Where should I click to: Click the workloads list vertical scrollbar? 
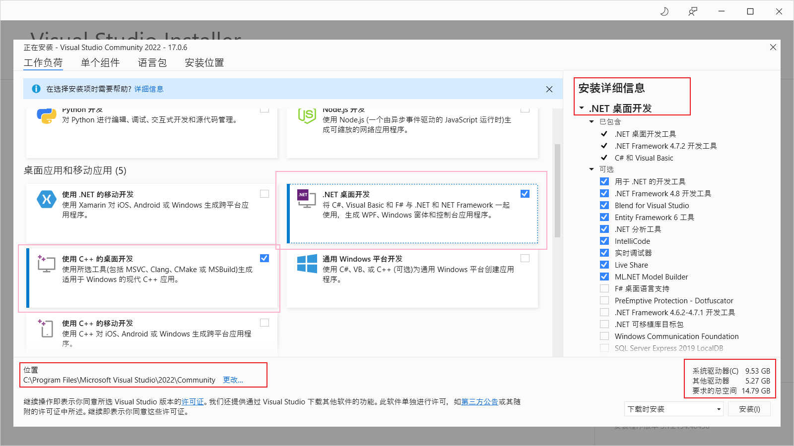(x=557, y=191)
